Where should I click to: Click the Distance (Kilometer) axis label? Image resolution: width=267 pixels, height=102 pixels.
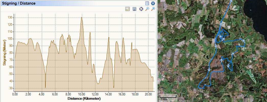coord(84,98)
